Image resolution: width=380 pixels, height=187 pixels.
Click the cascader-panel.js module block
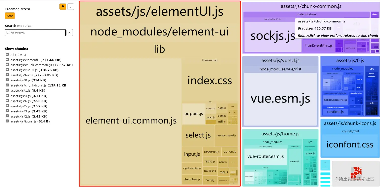click(226, 135)
